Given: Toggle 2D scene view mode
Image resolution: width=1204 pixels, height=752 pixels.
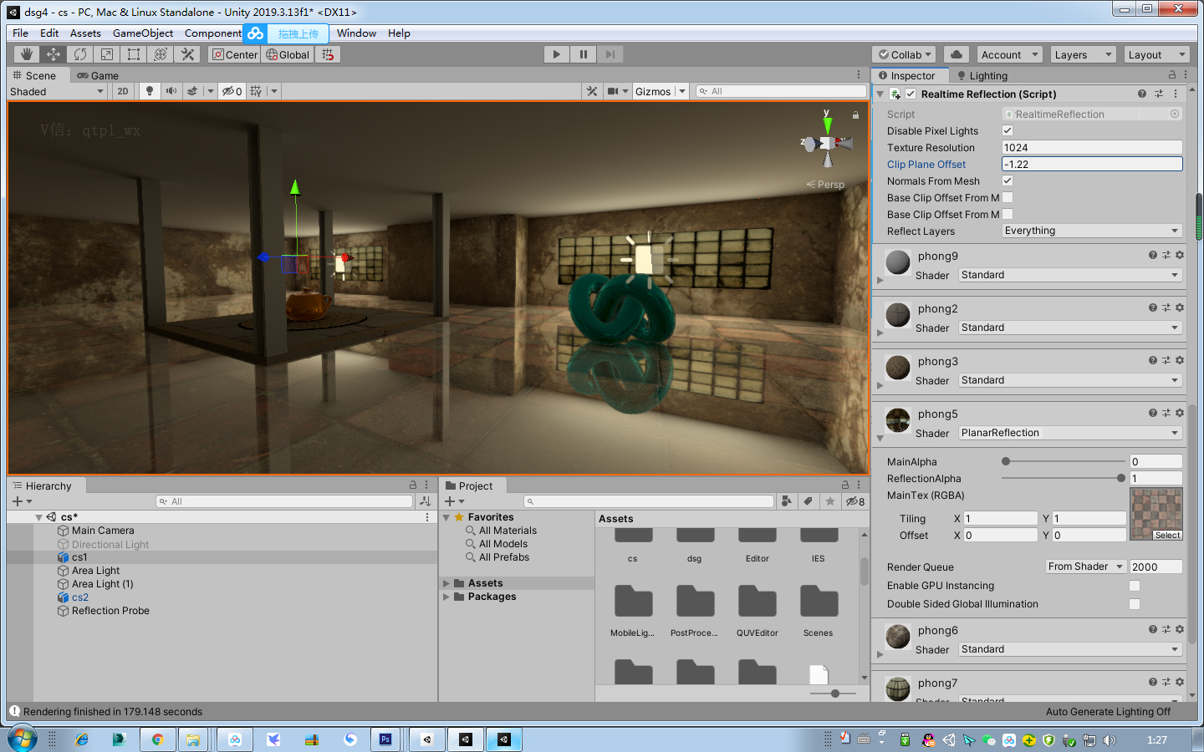Looking at the screenshot, I should click(x=123, y=91).
